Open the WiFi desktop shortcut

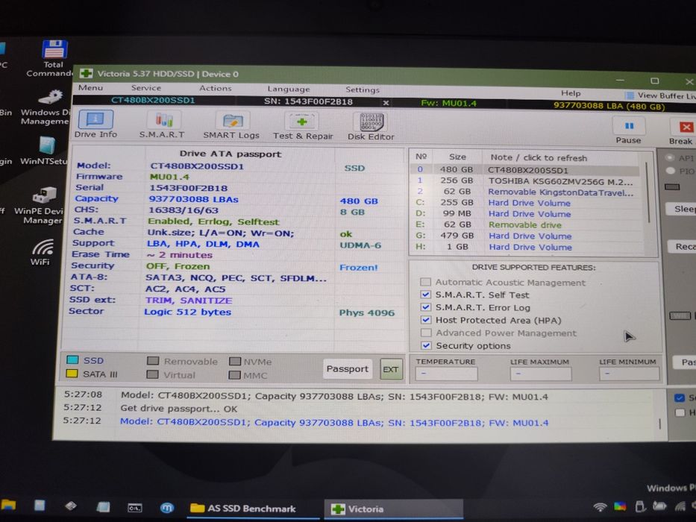(x=42, y=252)
